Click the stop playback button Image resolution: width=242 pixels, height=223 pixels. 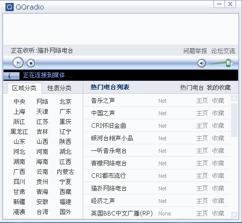tap(31, 63)
